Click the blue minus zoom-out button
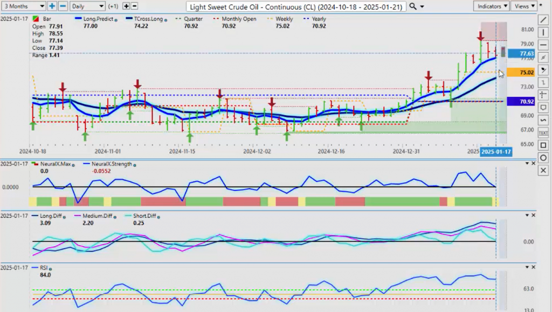 [63, 6]
